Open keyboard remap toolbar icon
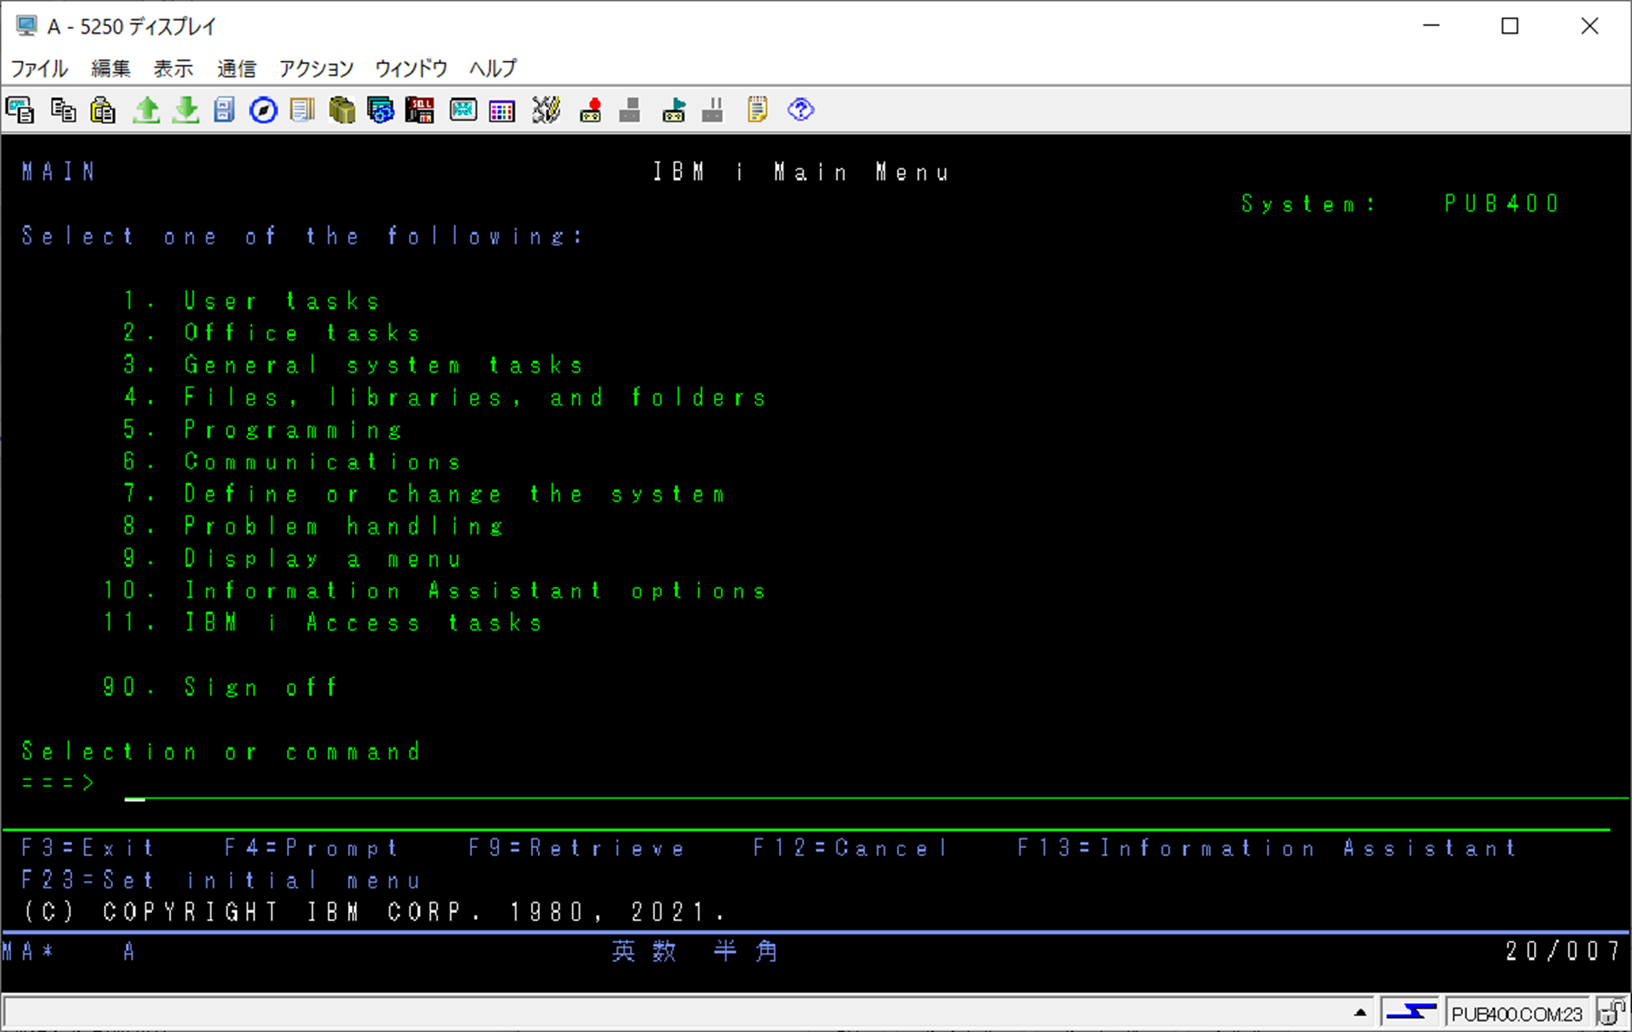This screenshot has width=1632, height=1032. [547, 110]
